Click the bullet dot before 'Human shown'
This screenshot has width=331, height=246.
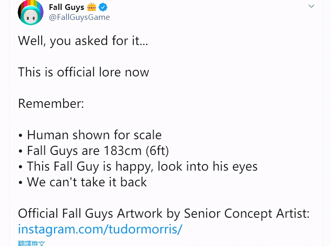coord(21,136)
